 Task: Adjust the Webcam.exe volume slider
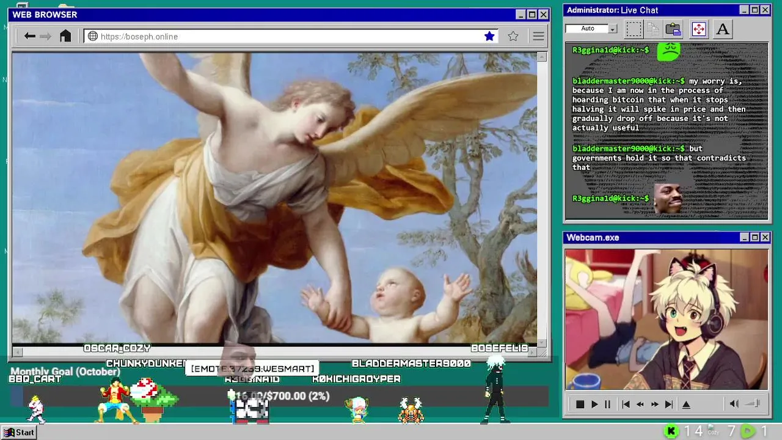pyautogui.click(x=753, y=404)
